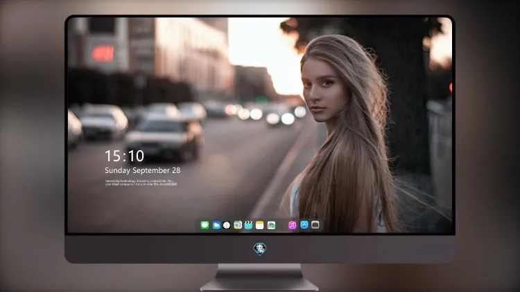Open the green Messages app in dock
The image size is (520, 292).
tap(205, 225)
